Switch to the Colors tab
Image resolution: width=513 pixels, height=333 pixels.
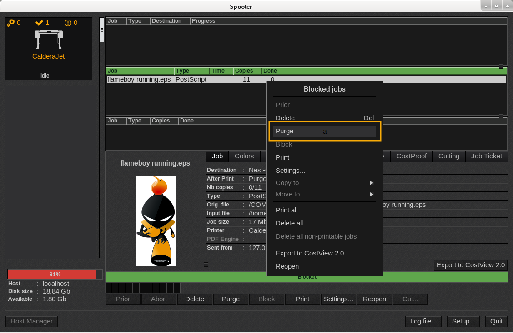pos(244,156)
